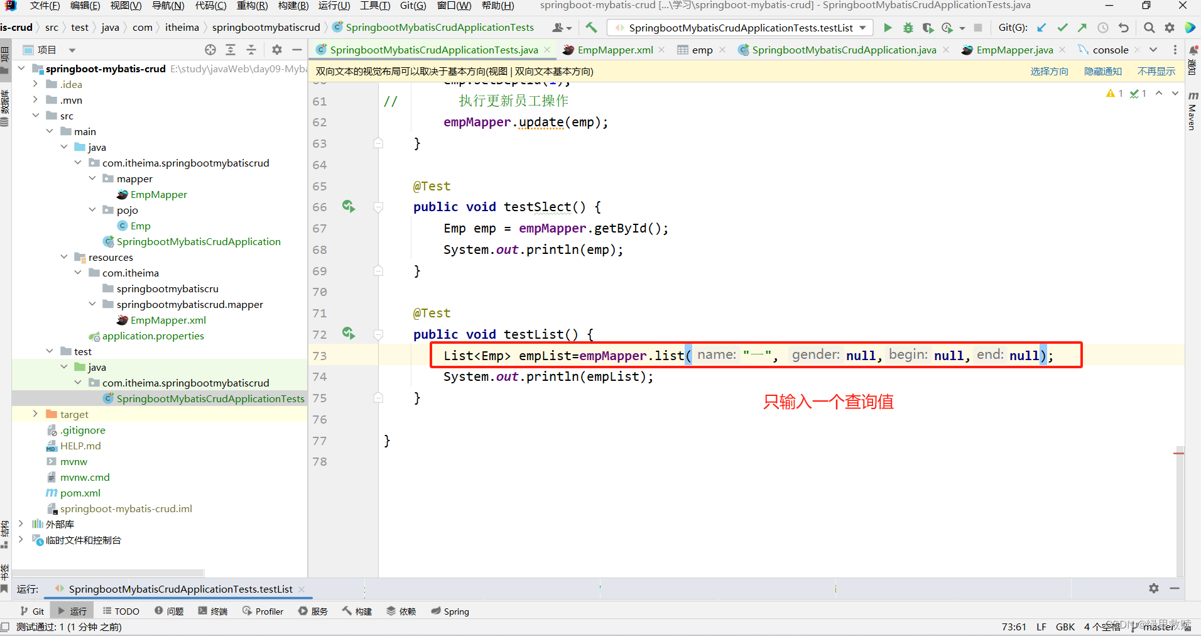Expand the target folder
The height and width of the screenshot is (636, 1201).
(x=35, y=414)
